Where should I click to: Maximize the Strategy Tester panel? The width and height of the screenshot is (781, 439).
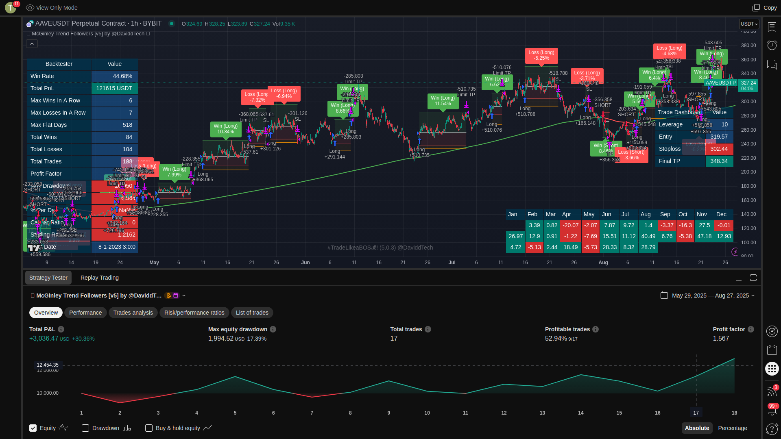753,278
